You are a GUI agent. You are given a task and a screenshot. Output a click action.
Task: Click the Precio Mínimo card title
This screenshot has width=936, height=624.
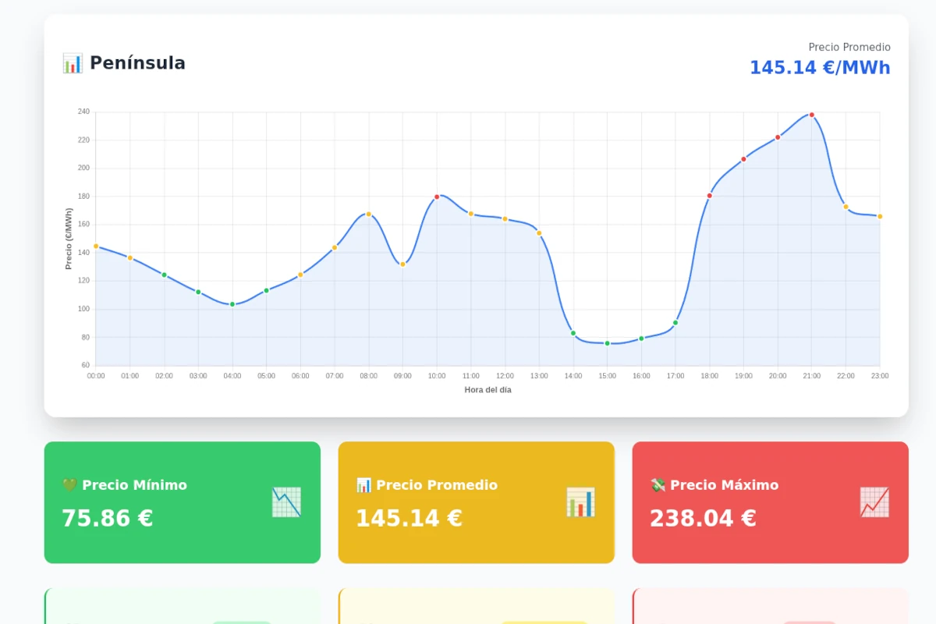[134, 485]
